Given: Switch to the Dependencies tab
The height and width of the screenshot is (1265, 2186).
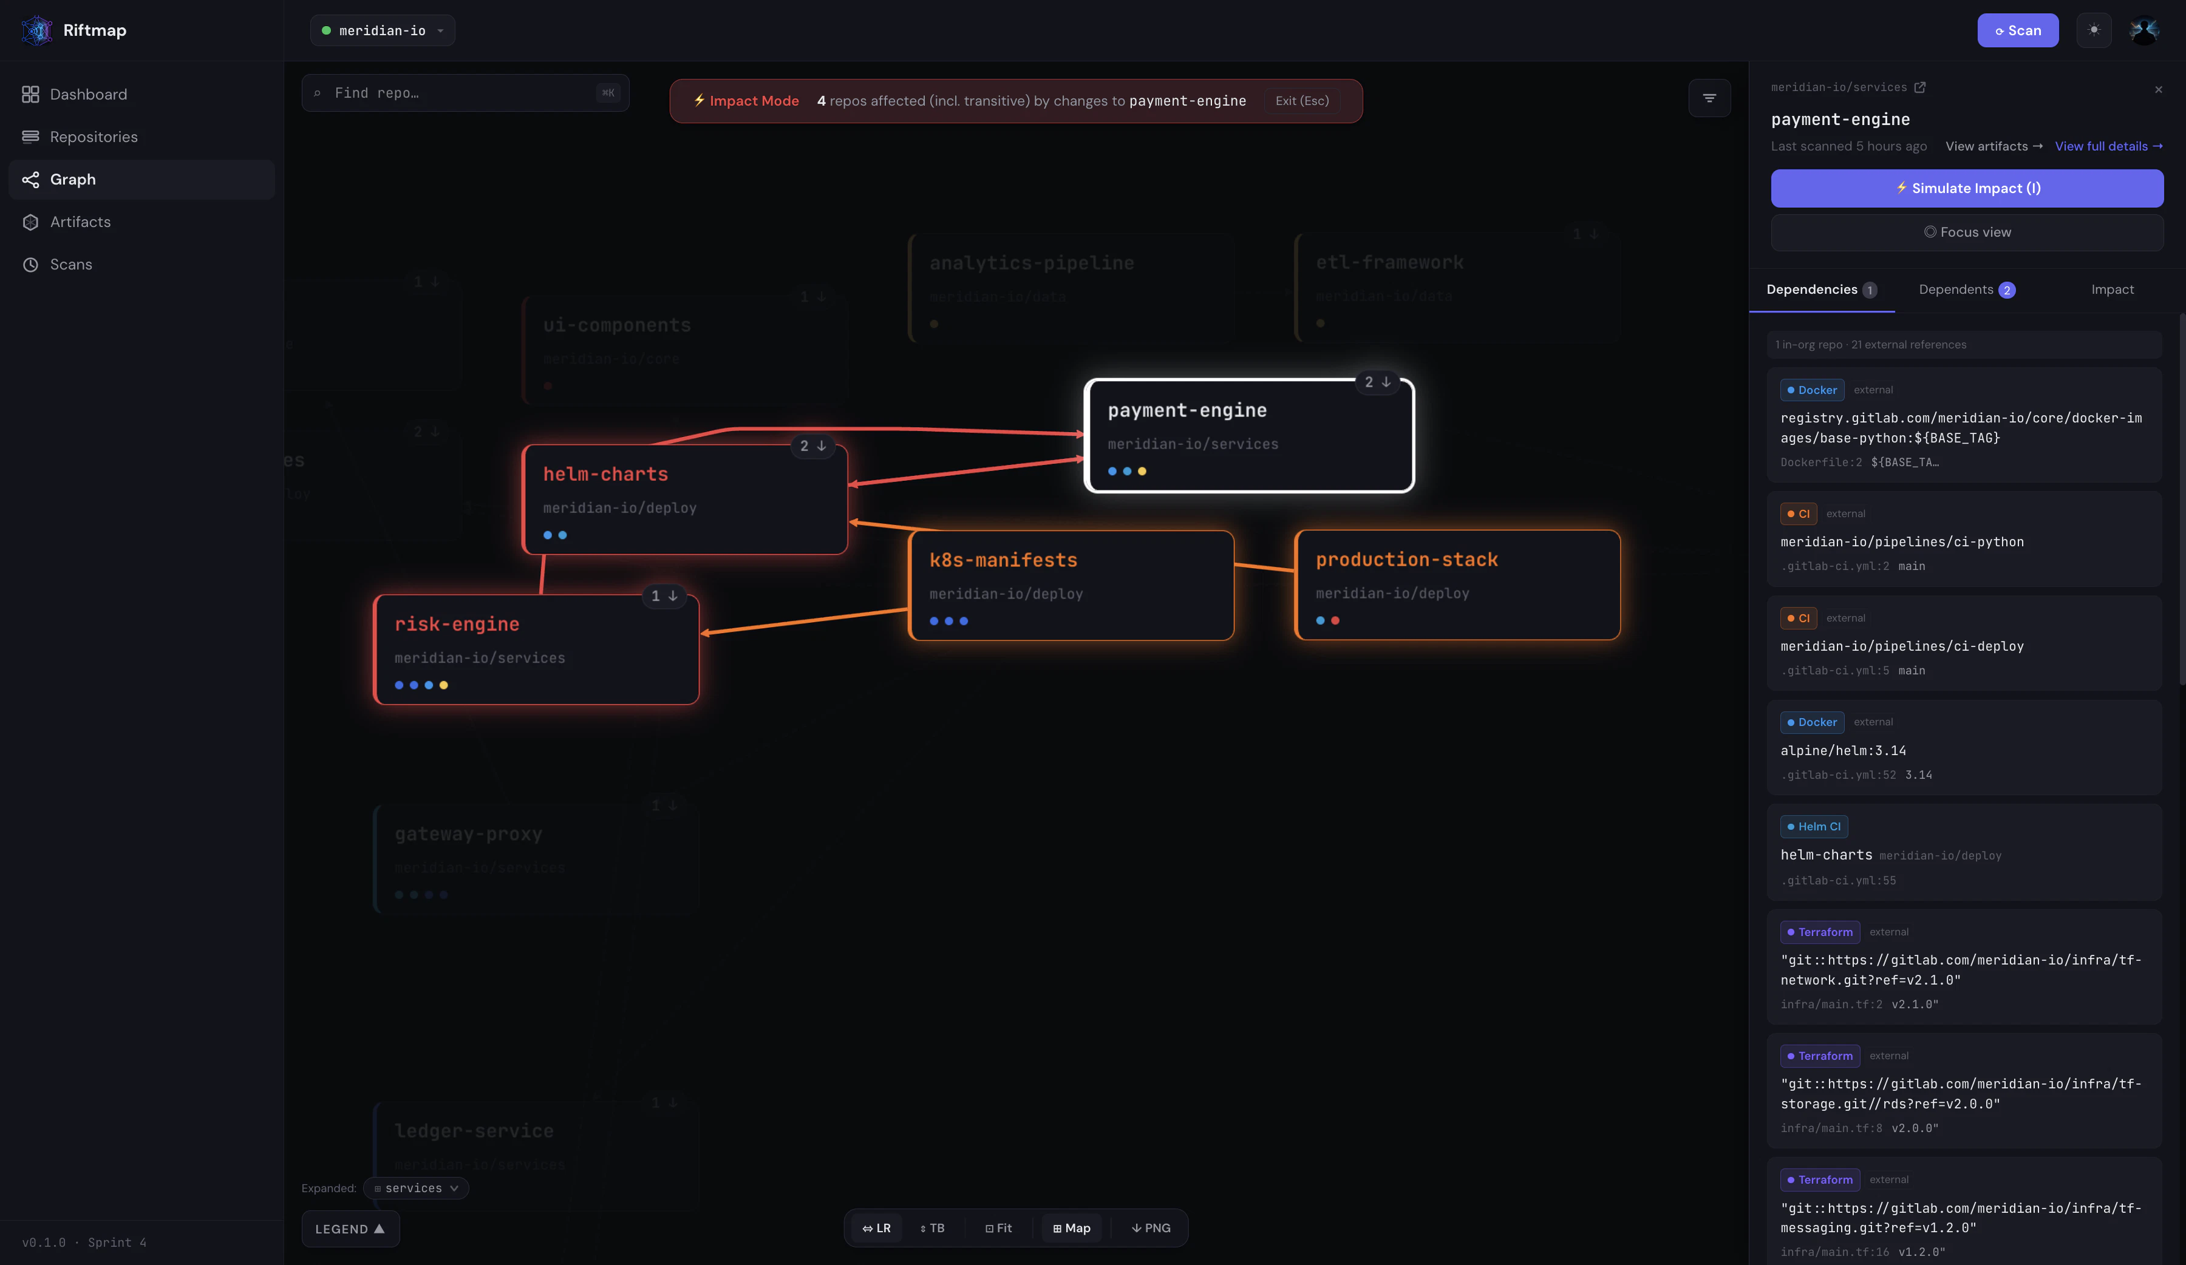Looking at the screenshot, I should 1822,290.
